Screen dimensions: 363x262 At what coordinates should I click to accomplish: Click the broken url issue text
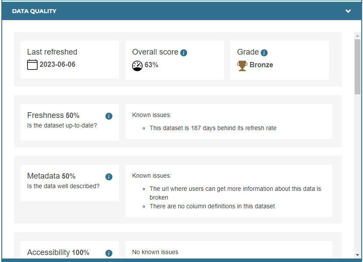click(235, 193)
